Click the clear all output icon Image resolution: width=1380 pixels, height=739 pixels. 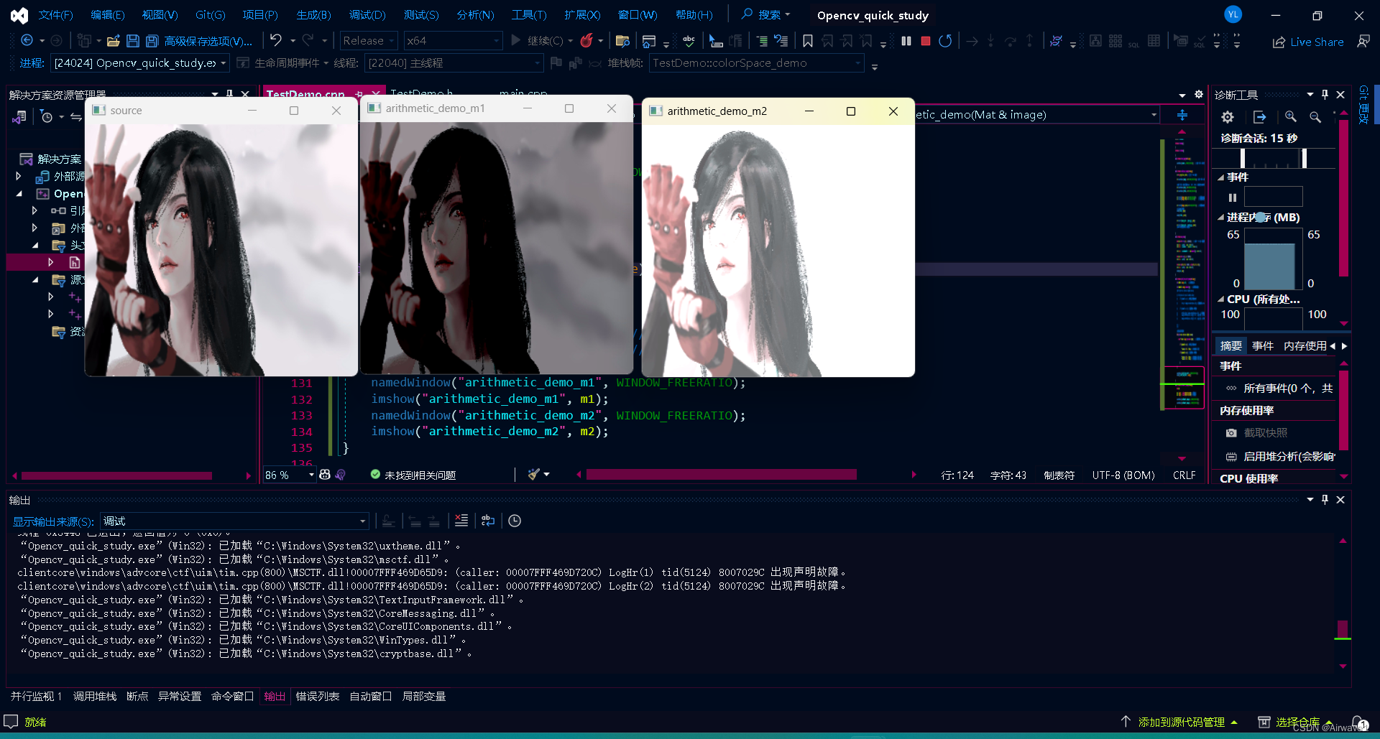[461, 521]
